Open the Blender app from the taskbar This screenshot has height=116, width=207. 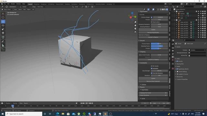tap(105, 114)
